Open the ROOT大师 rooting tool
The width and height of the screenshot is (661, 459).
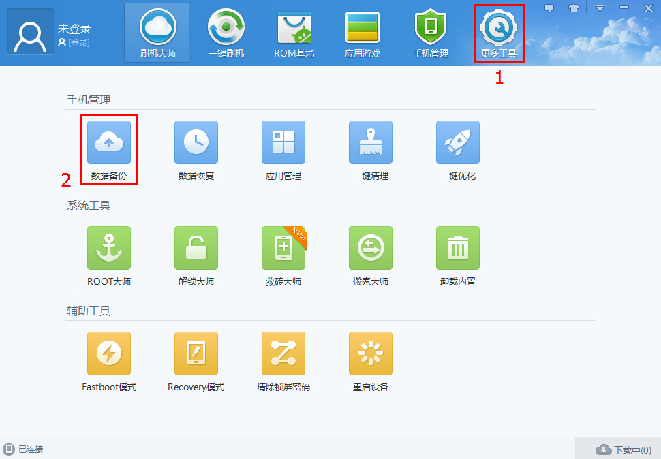pyautogui.click(x=109, y=248)
